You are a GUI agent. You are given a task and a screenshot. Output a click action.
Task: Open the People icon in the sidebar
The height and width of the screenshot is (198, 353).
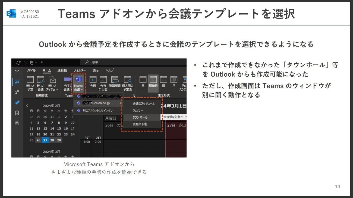pos(17,92)
